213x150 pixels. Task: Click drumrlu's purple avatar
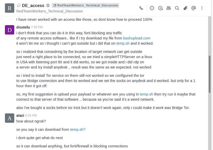tap(10, 30)
